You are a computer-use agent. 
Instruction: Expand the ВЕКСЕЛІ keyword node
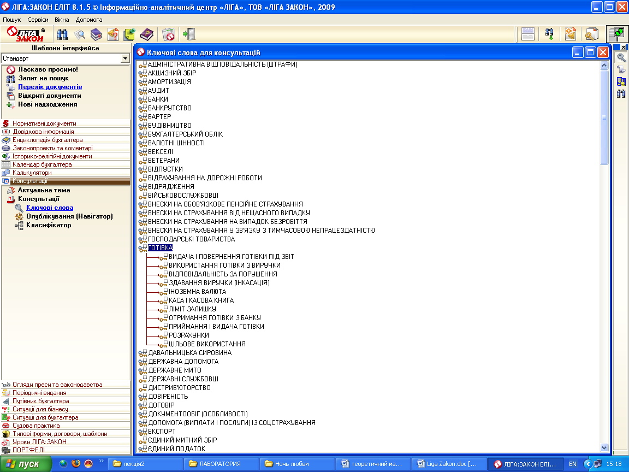click(143, 152)
